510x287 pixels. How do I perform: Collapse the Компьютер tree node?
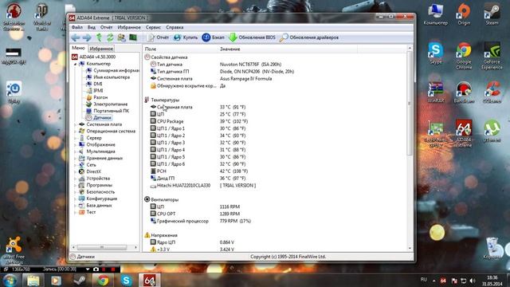75,64
